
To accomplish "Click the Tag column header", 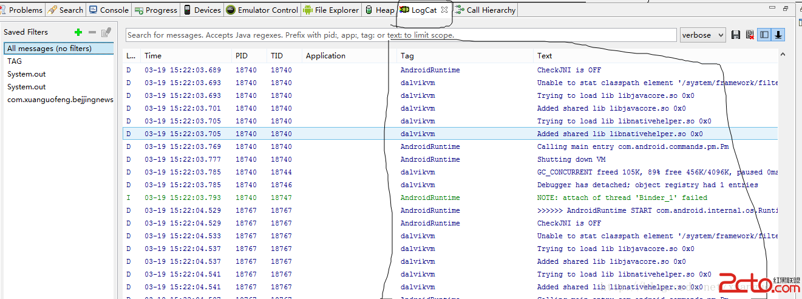I will click(407, 55).
